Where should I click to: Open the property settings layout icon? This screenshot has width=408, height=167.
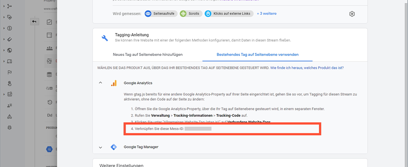[x=49, y=35]
